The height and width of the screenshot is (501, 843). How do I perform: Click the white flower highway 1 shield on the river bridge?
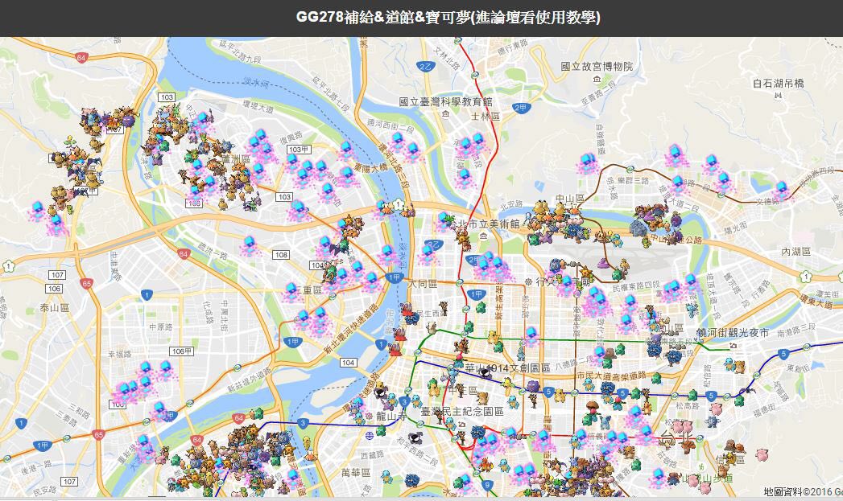coord(399,204)
